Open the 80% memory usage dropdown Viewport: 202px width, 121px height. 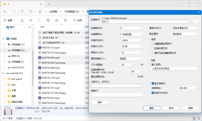(x=136, y=72)
